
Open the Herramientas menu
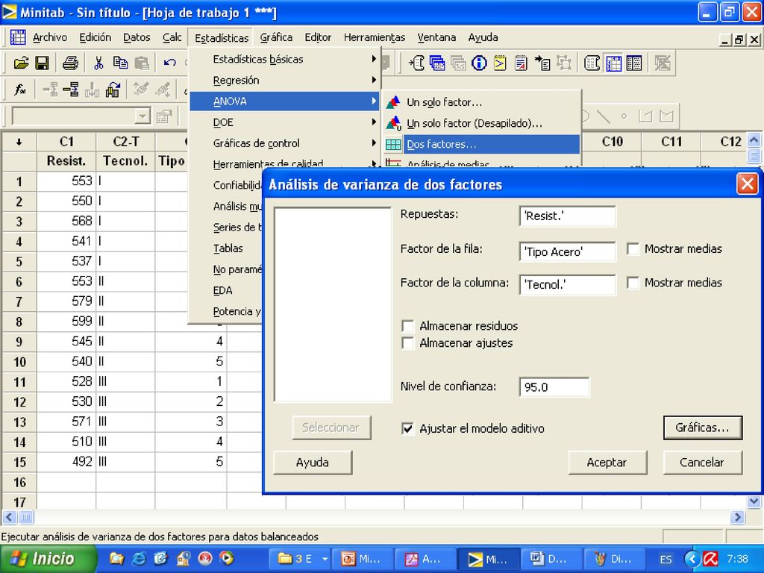[x=375, y=37]
